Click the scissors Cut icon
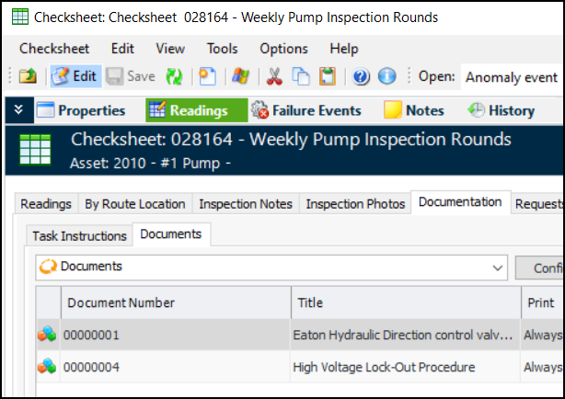The height and width of the screenshot is (399, 565). tap(274, 76)
